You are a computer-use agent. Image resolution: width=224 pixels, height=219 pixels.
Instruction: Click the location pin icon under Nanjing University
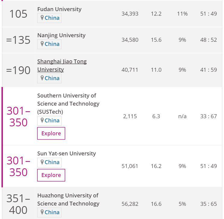click(x=42, y=44)
